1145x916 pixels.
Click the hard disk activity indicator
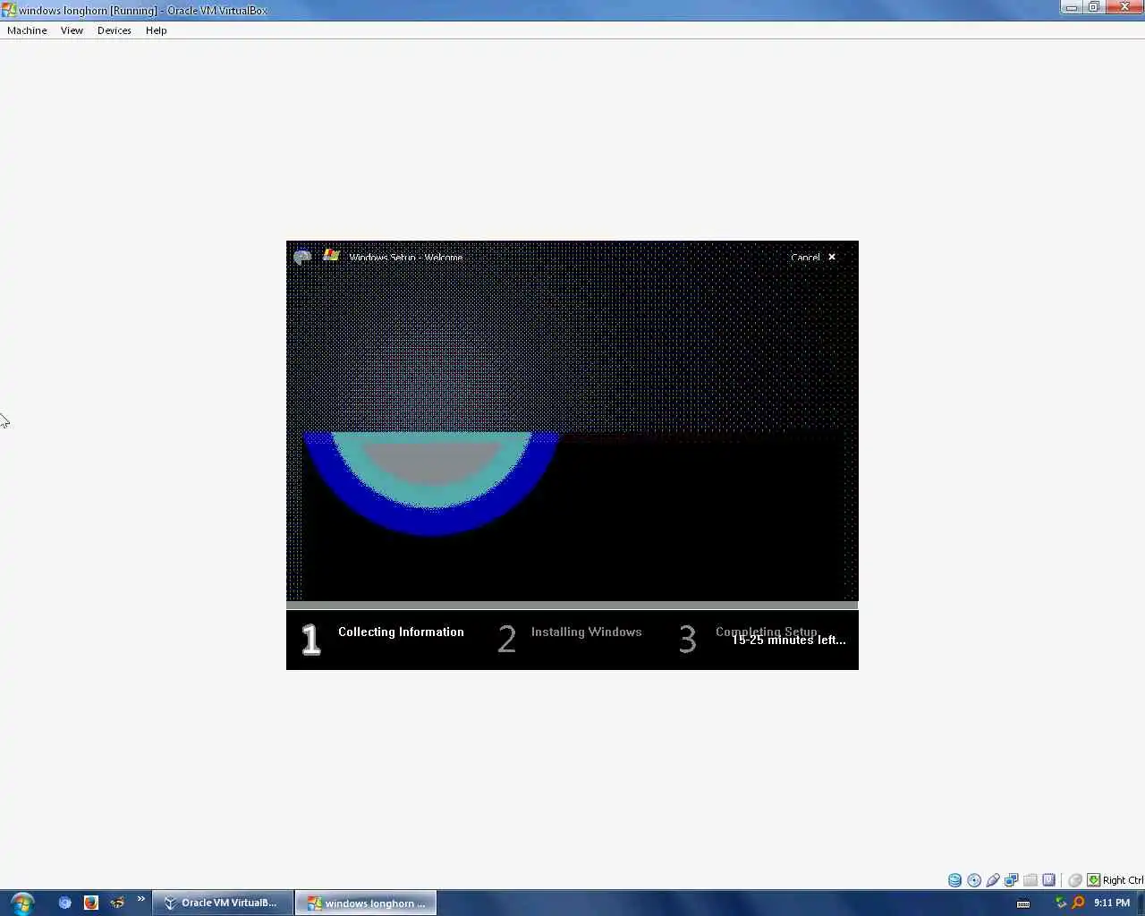(955, 880)
